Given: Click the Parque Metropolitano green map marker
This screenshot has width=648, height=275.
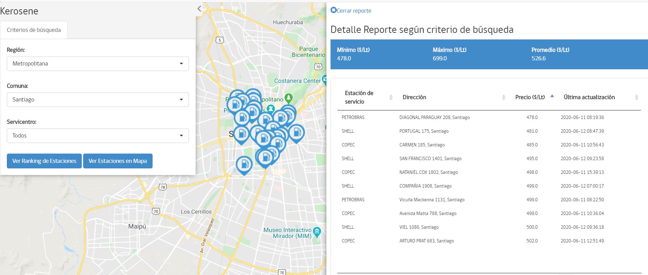Looking at the screenshot, I should pos(289,98).
